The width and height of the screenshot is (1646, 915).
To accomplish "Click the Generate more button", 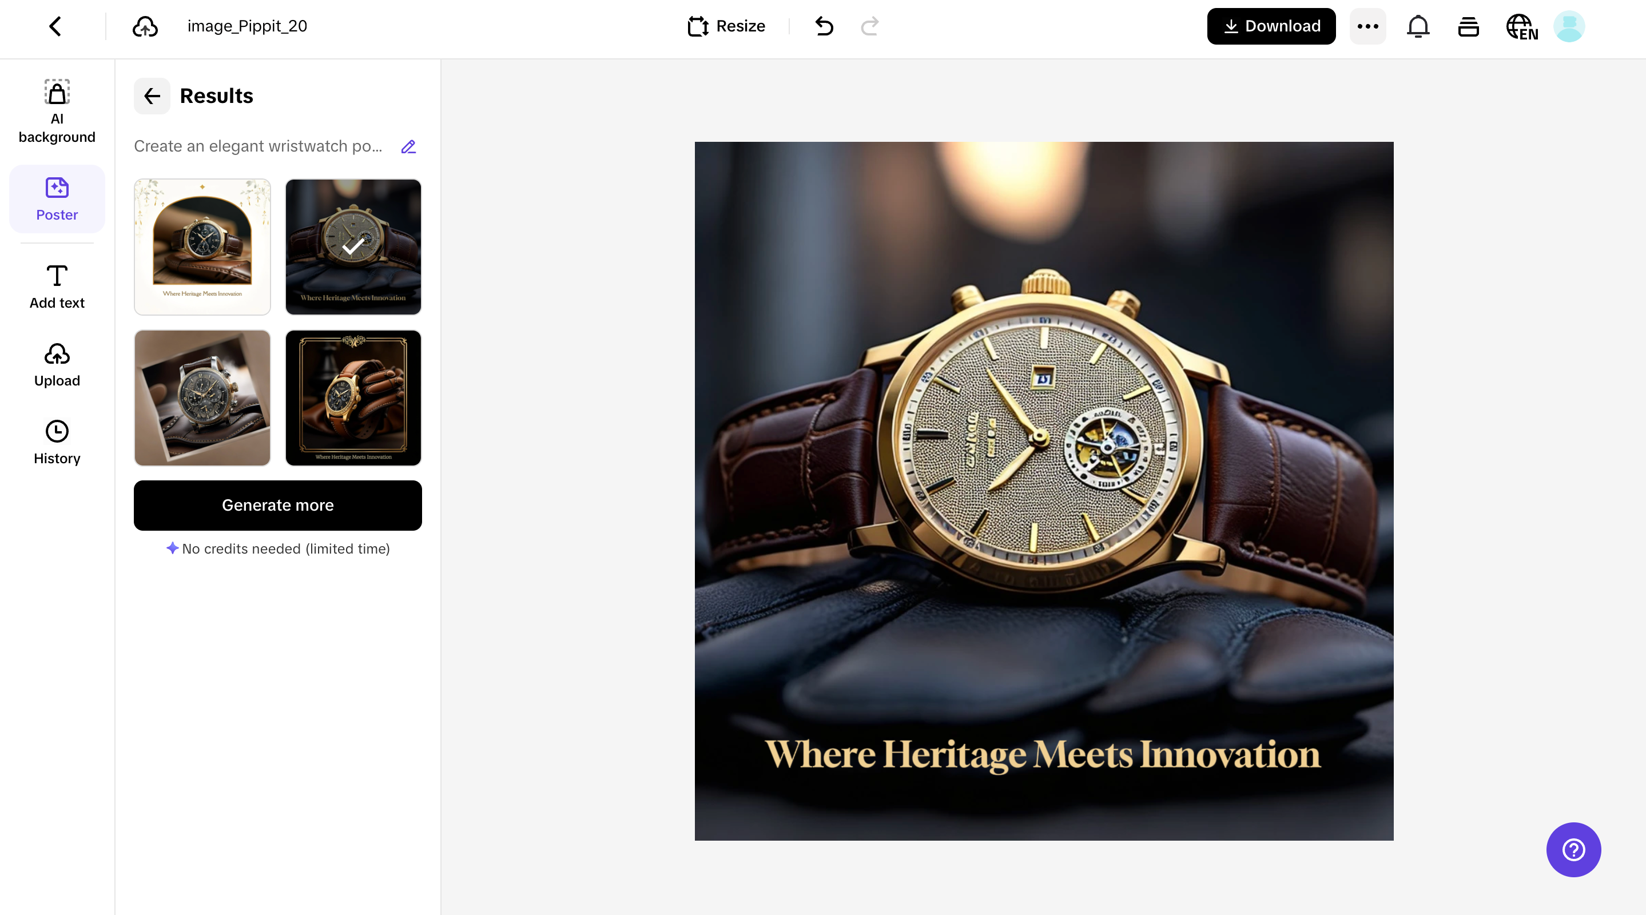I will [x=277, y=505].
